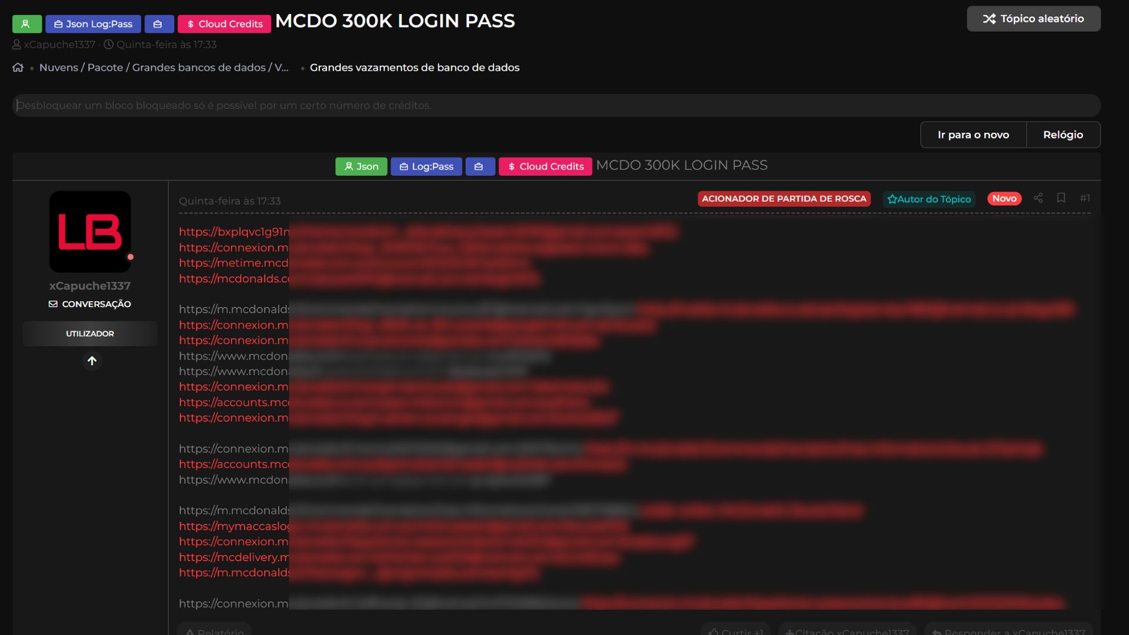Bookmark the post with the bookmark icon
Screen dimensions: 1129x635
pyautogui.click(x=1061, y=198)
